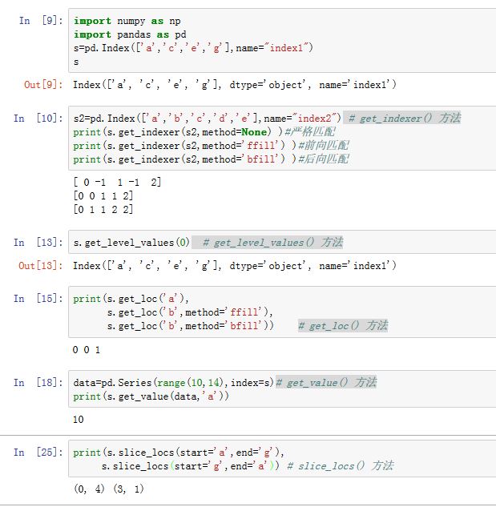
Task: Click the Out[9] prompt label
Action: (42, 84)
